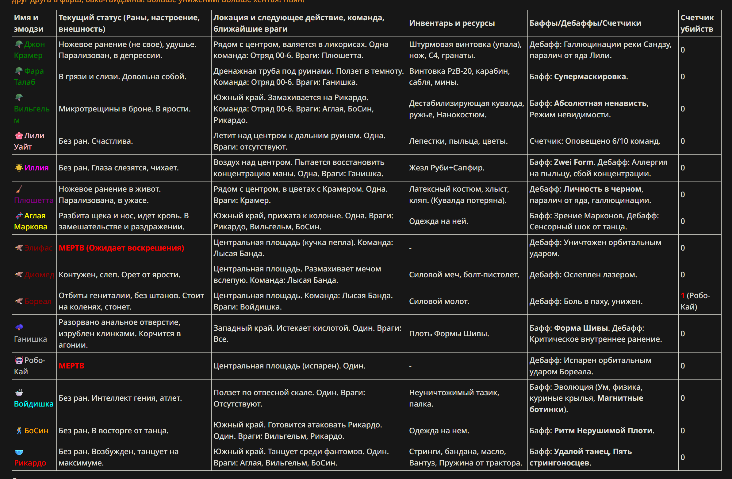Viewport: 732px width, 479px height.
Task: Click the Счетчик убийств column header
Action: click(x=699, y=23)
